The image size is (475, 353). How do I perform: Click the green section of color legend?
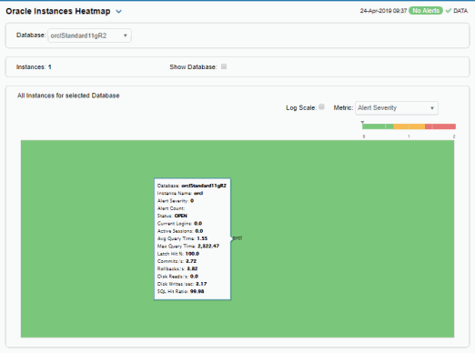378,126
